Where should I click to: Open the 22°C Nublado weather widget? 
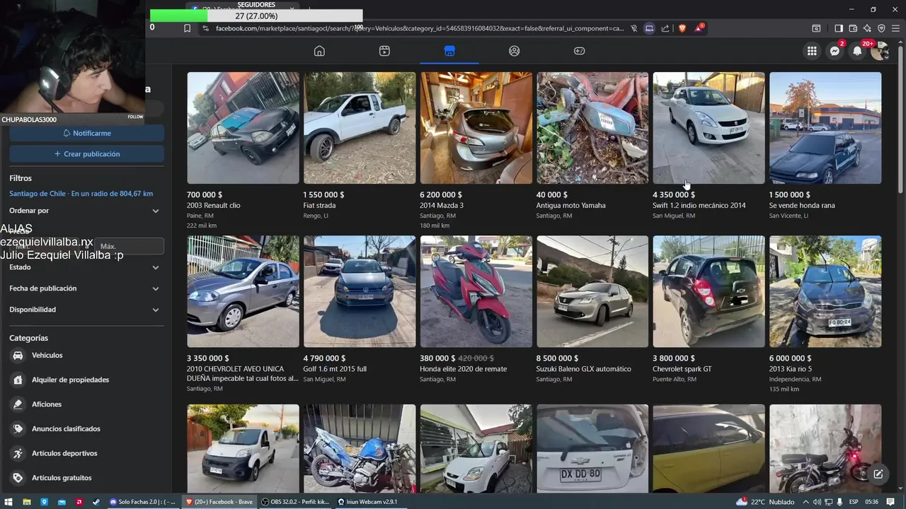point(765,502)
